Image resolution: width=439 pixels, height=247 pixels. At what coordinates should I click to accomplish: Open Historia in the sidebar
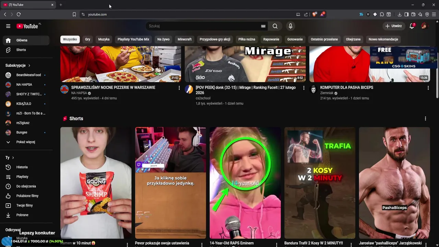pyautogui.click(x=26, y=167)
